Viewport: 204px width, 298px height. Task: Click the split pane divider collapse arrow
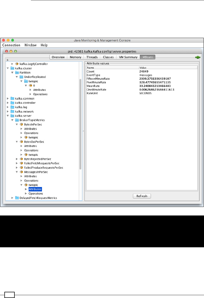tap(83, 131)
